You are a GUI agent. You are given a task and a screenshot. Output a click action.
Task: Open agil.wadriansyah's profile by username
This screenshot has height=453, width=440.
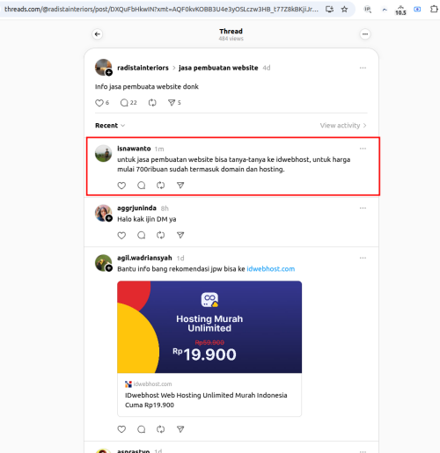tap(144, 258)
